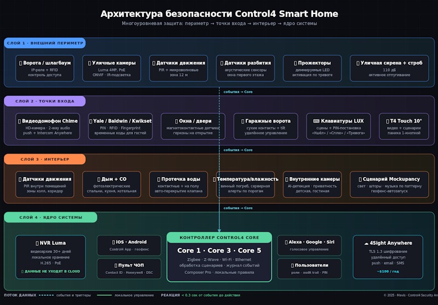Select the Протечка воды card

pos(178,185)
